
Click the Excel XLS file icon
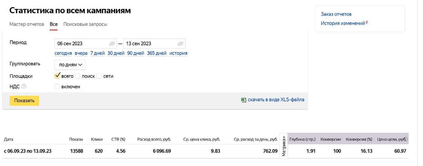[243, 100]
